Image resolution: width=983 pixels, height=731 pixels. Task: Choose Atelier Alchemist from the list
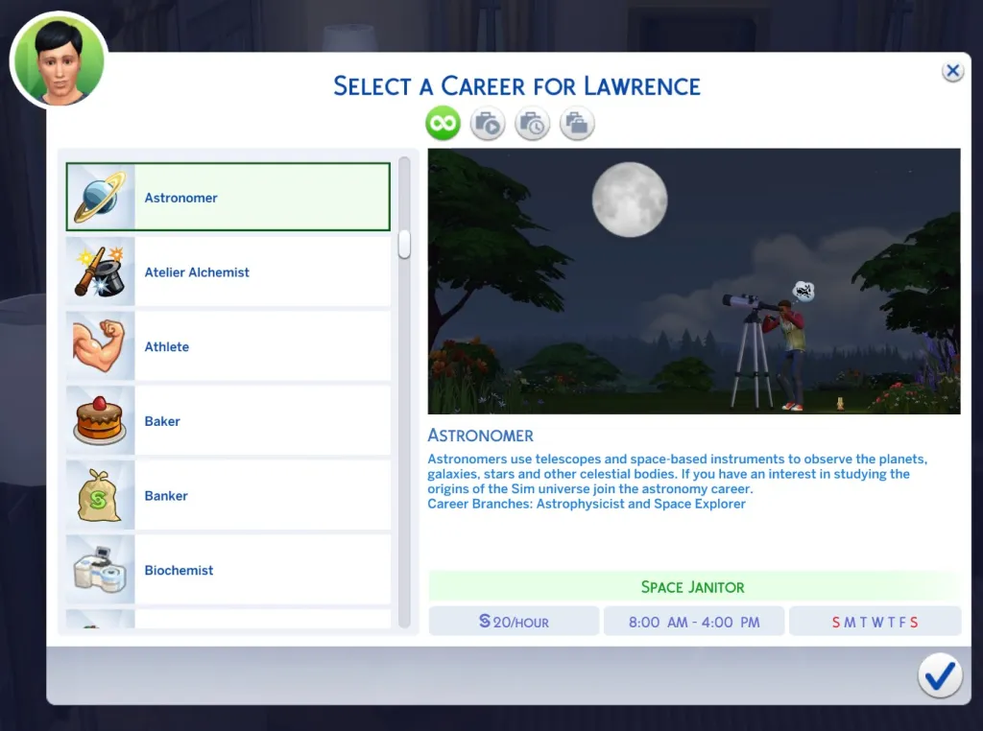261,272
